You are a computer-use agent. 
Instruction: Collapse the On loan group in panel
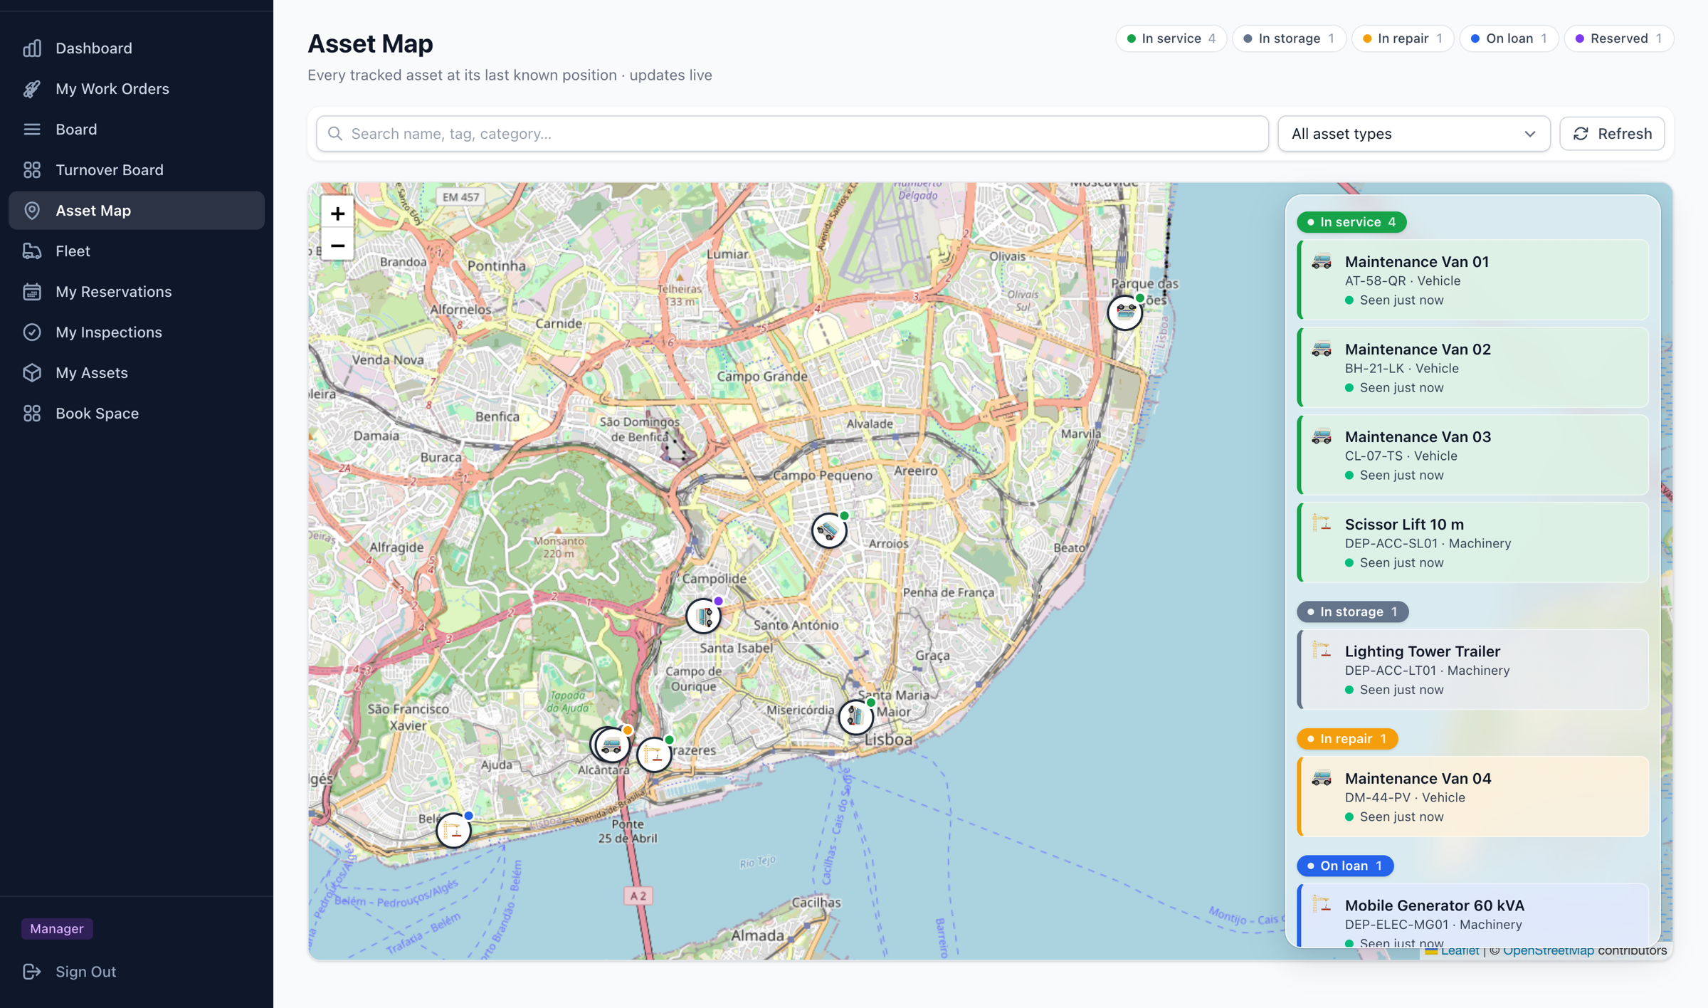(x=1344, y=866)
